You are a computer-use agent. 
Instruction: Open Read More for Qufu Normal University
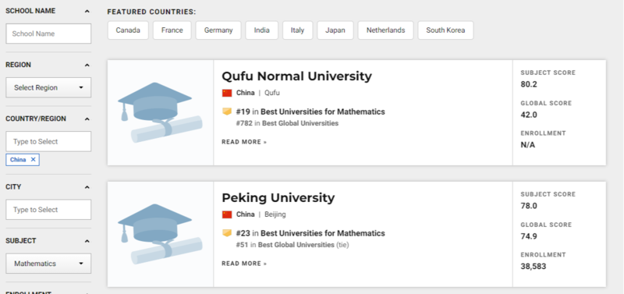(244, 142)
